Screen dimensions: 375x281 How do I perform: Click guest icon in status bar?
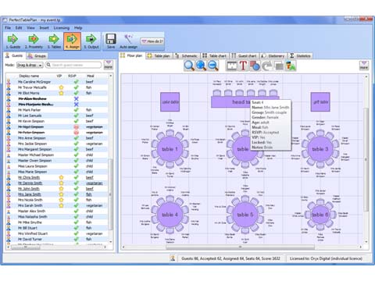click(173, 258)
